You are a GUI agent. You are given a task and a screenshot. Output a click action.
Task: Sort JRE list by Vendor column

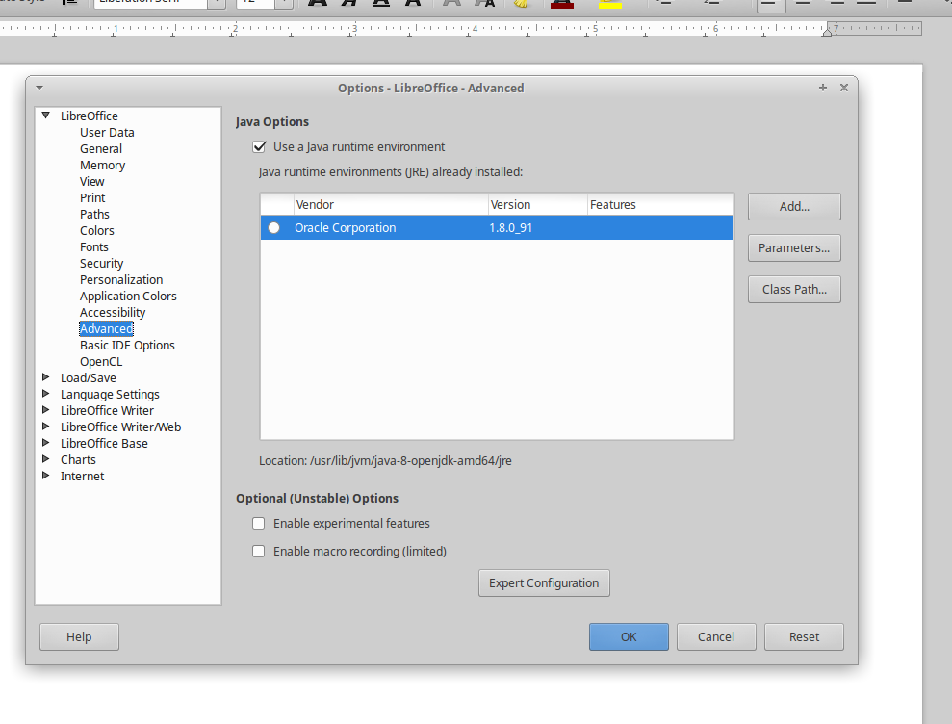point(392,205)
